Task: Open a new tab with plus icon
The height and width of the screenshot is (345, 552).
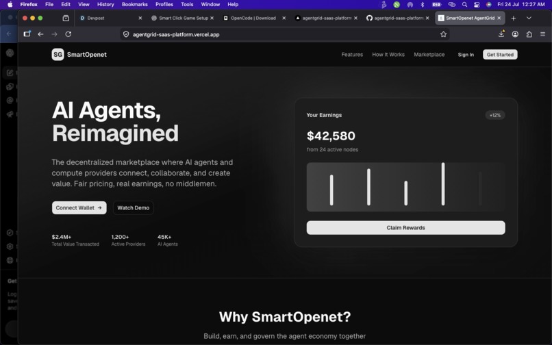Action: [x=513, y=18]
